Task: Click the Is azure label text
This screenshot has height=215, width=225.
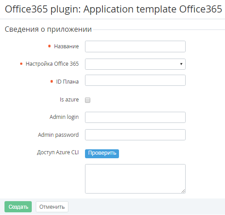Action: point(69,99)
